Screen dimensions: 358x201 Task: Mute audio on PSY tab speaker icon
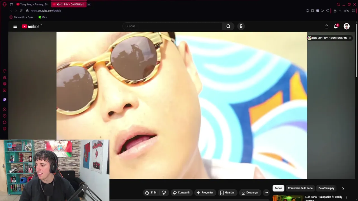pos(58,4)
